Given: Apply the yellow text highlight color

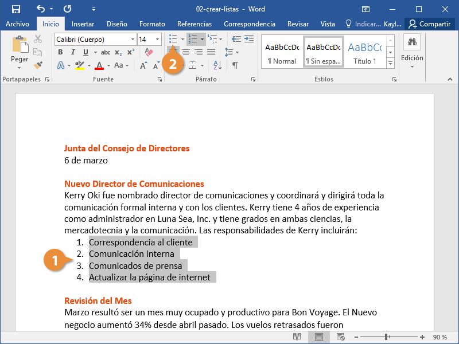Looking at the screenshot, I should point(79,65).
